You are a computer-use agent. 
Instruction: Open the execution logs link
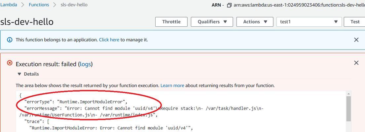[x=85, y=64]
